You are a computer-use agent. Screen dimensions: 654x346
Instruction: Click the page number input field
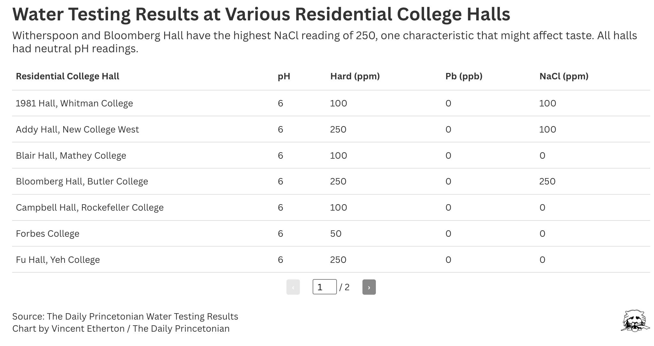coord(324,287)
